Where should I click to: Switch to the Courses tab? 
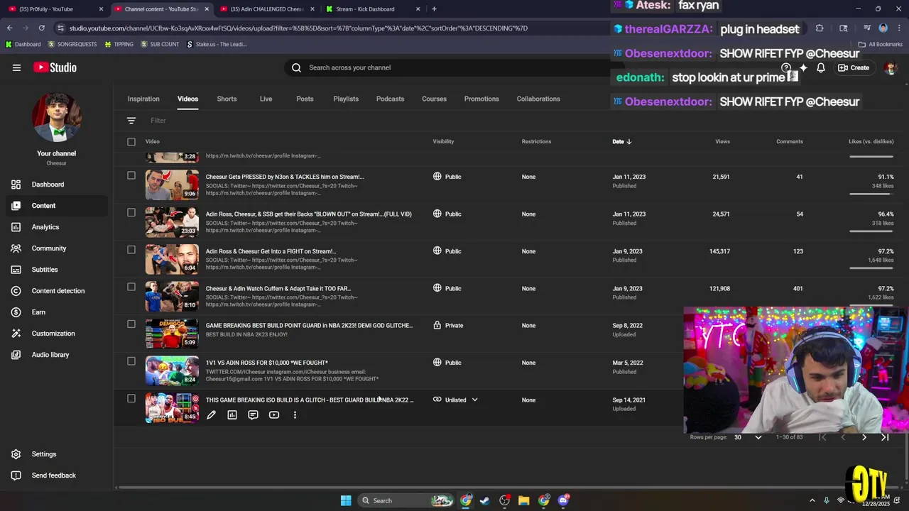tap(434, 99)
